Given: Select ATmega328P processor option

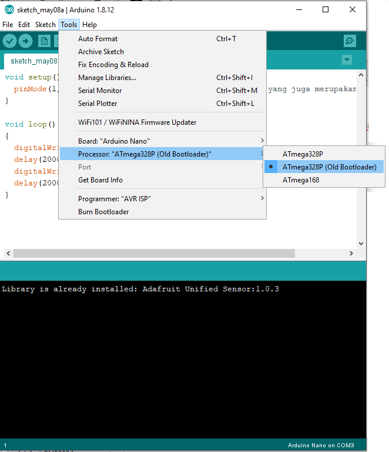Looking at the screenshot, I should [324, 154].
